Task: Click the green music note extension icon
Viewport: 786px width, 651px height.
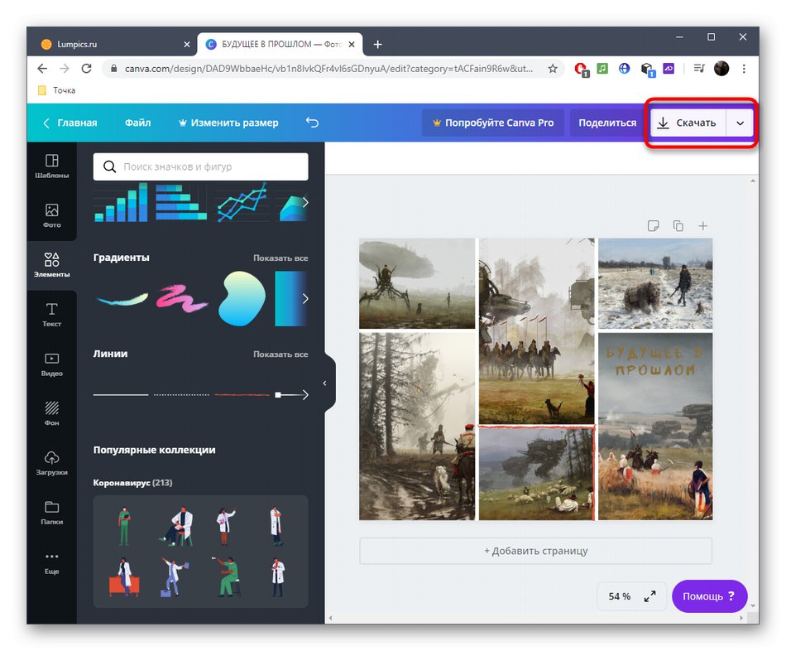Action: point(602,68)
